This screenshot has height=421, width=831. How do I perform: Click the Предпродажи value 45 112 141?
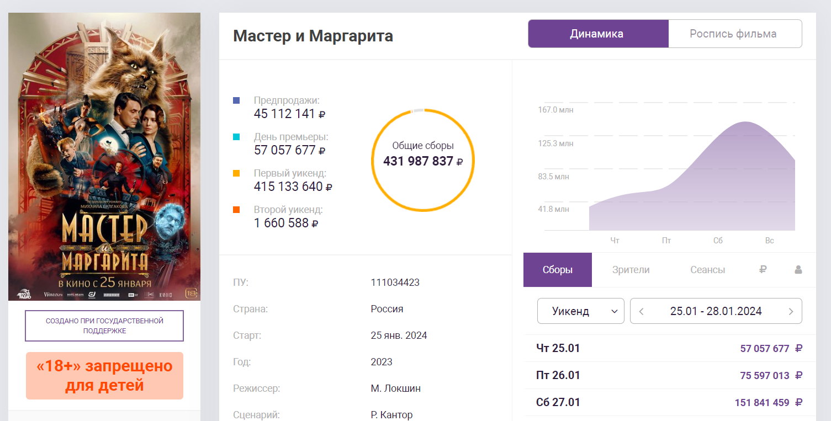point(289,114)
